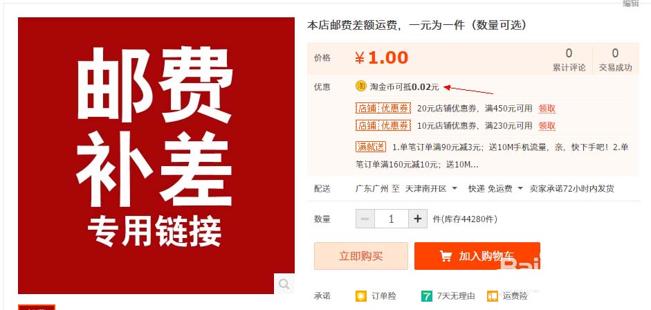Click 加入购物车 add to cart button

[x=477, y=256]
